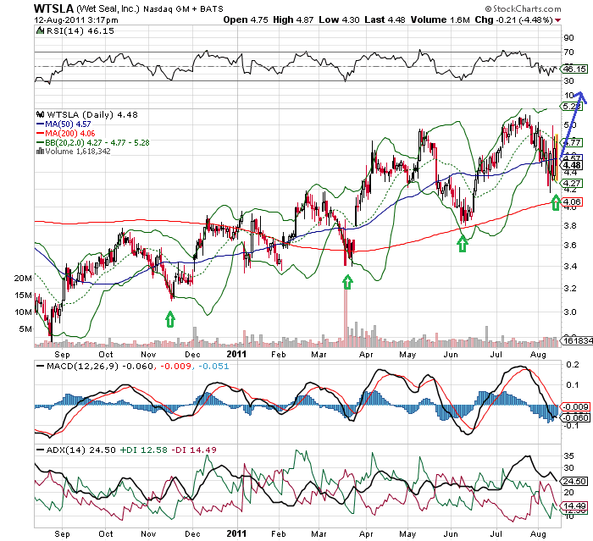Click the green 4.77 middle band price tag
The height and width of the screenshot is (541, 593).
(572, 142)
